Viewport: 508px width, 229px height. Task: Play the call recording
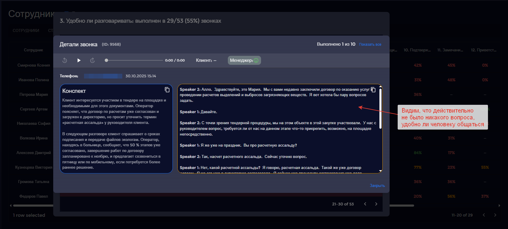coord(79,60)
